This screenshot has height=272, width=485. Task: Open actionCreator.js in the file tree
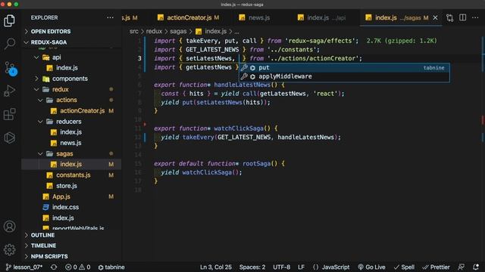[x=82, y=111]
